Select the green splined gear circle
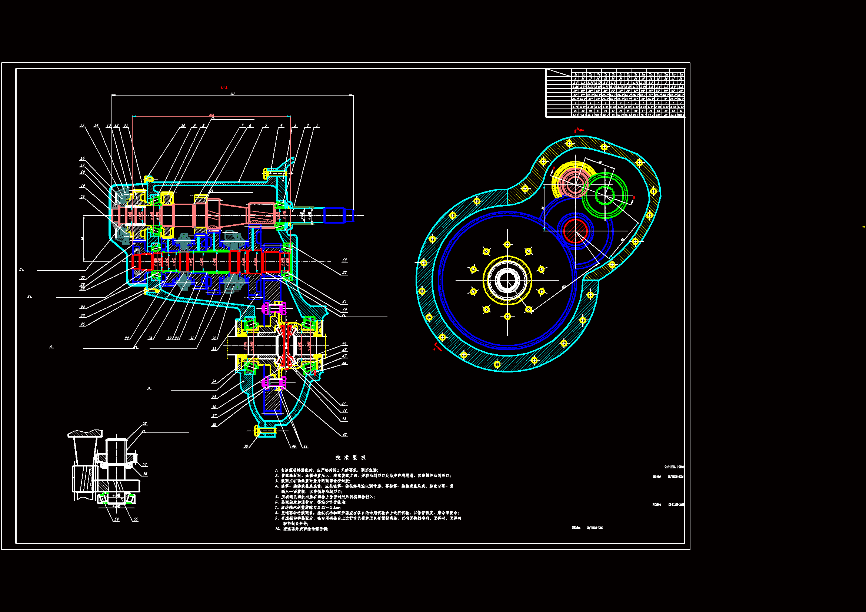866x612 pixels. [x=604, y=196]
